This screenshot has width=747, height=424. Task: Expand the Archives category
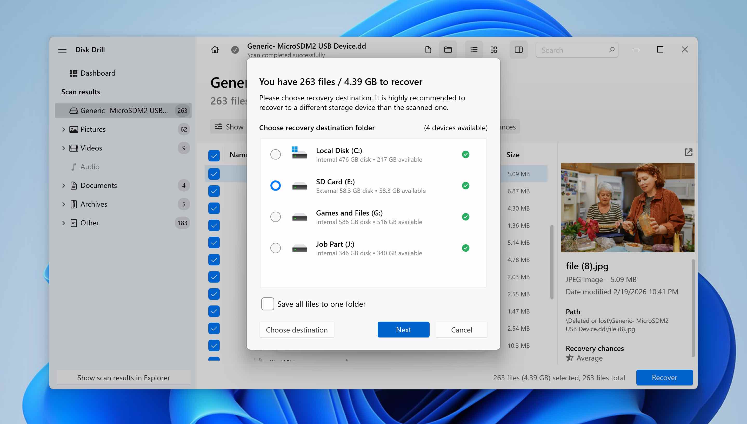64,204
